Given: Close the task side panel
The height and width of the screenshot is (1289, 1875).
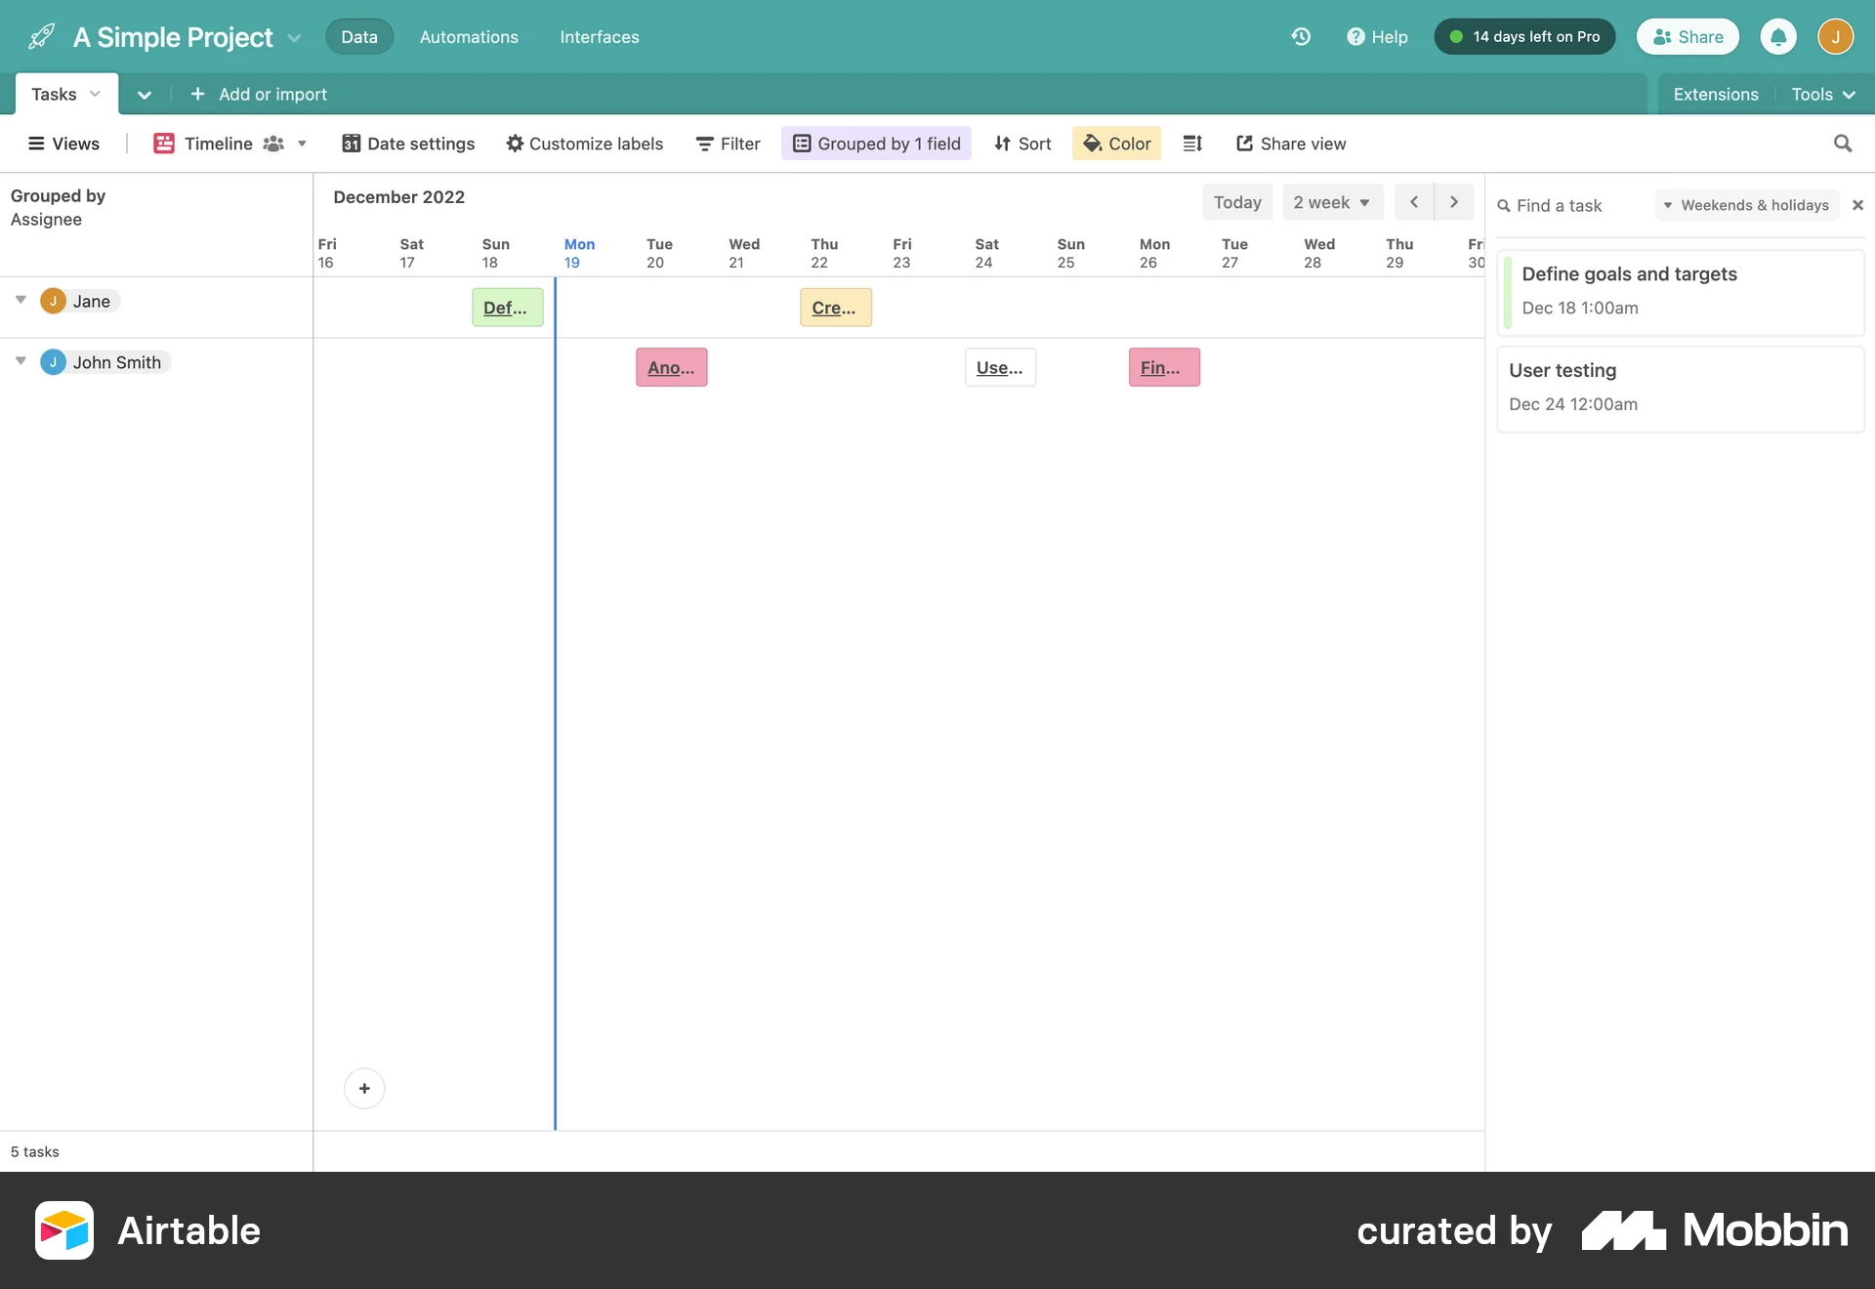Looking at the screenshot, I should [x=1857, y=205].
